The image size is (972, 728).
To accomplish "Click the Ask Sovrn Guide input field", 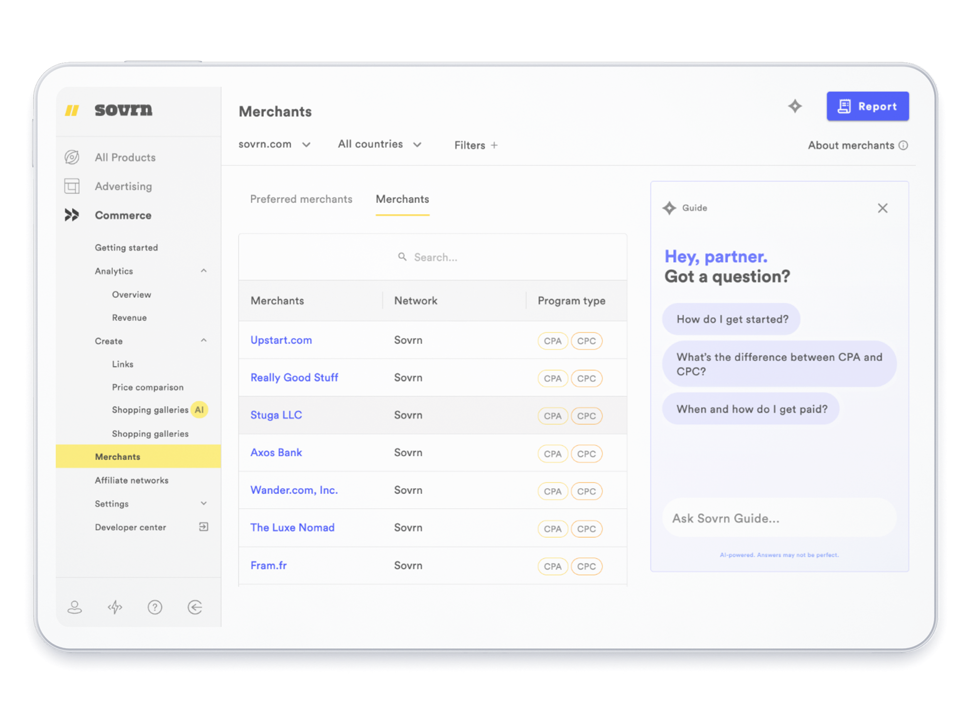I will pyautogui.click(x=779, y=518).
